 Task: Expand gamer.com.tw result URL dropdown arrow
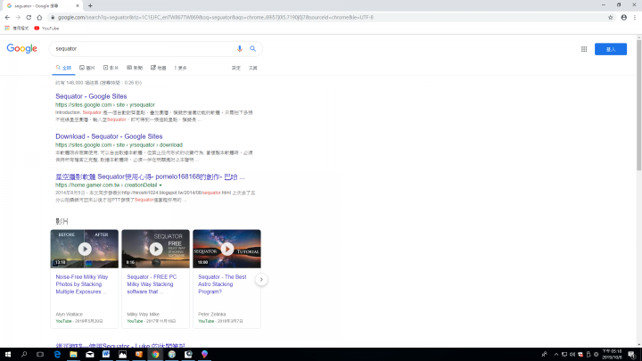(160, 185)
